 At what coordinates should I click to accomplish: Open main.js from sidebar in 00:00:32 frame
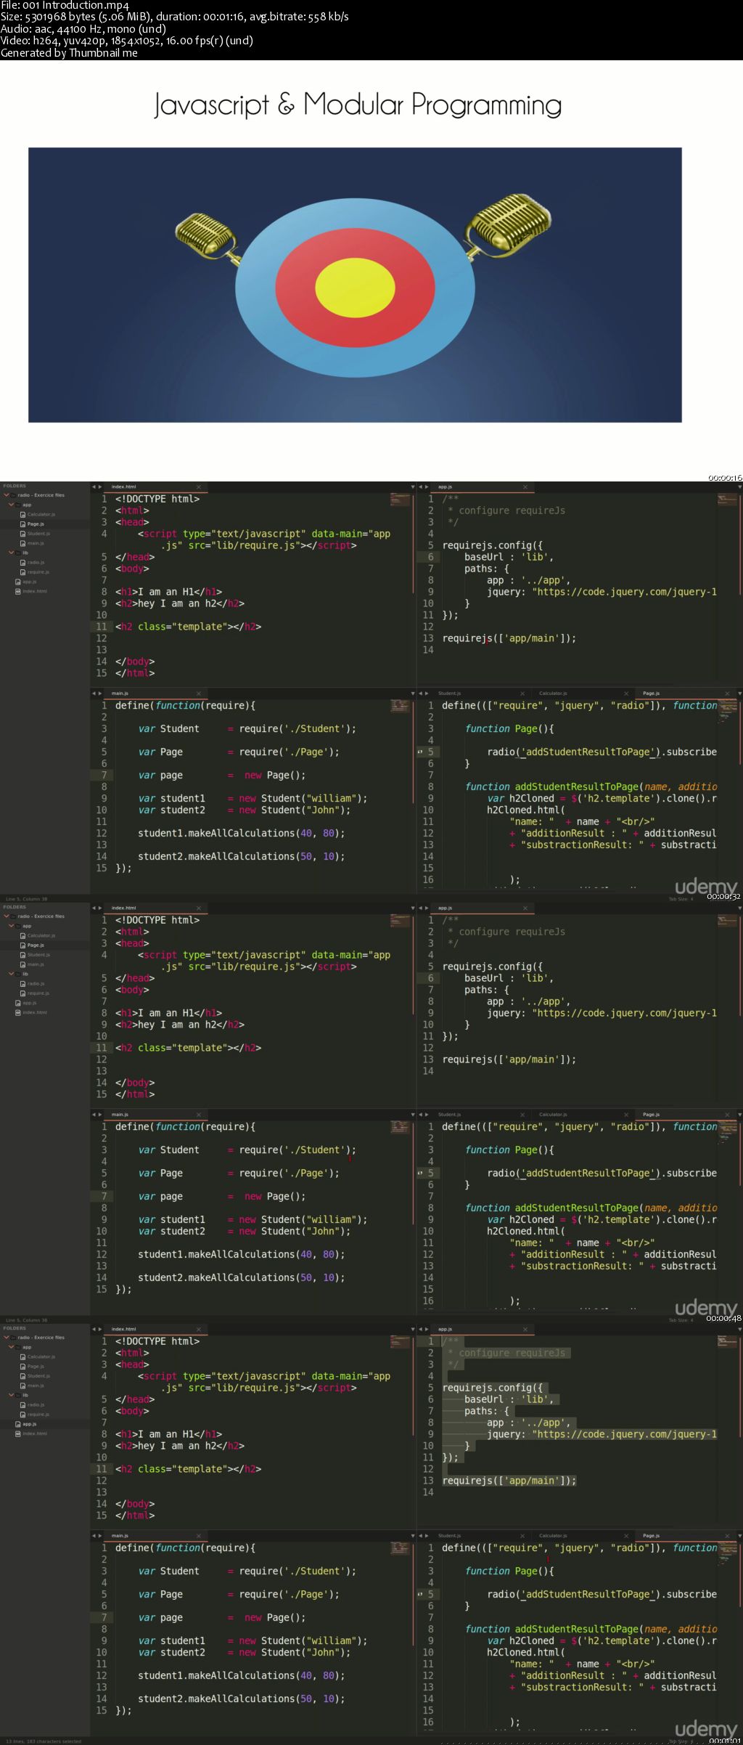pos(36,543)
